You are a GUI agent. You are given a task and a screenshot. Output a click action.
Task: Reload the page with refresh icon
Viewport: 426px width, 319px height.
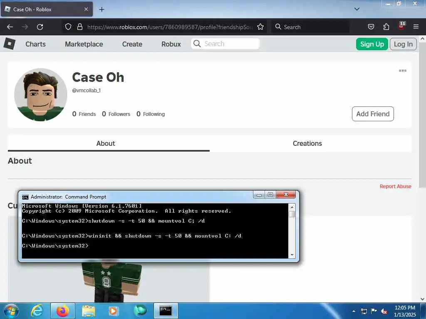[x=40, y=27]
